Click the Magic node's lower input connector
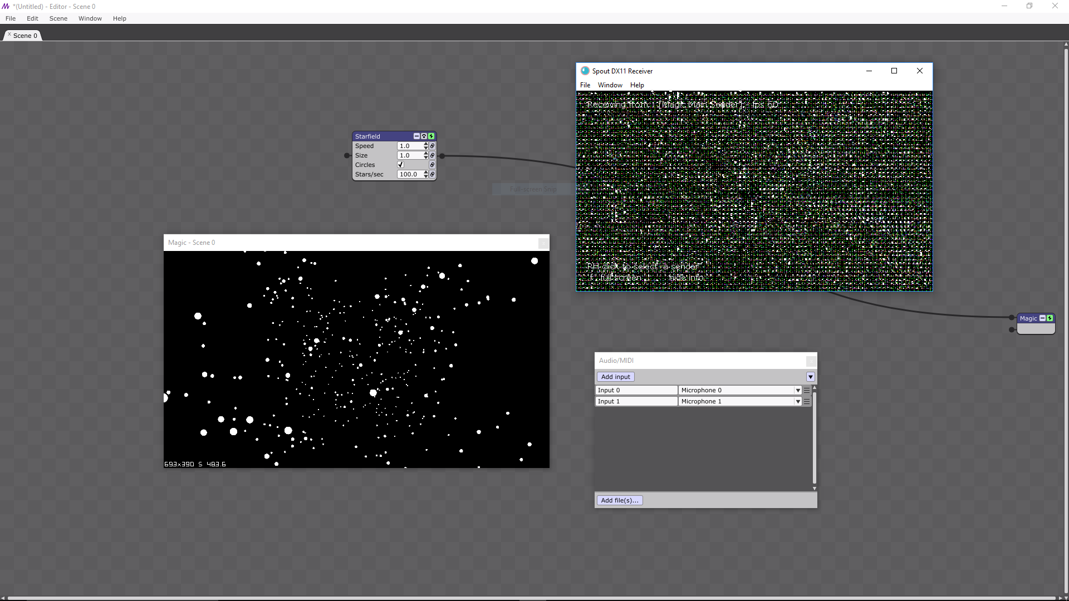The width and height of the screenshot is (1069, 601). (1012, 330)
